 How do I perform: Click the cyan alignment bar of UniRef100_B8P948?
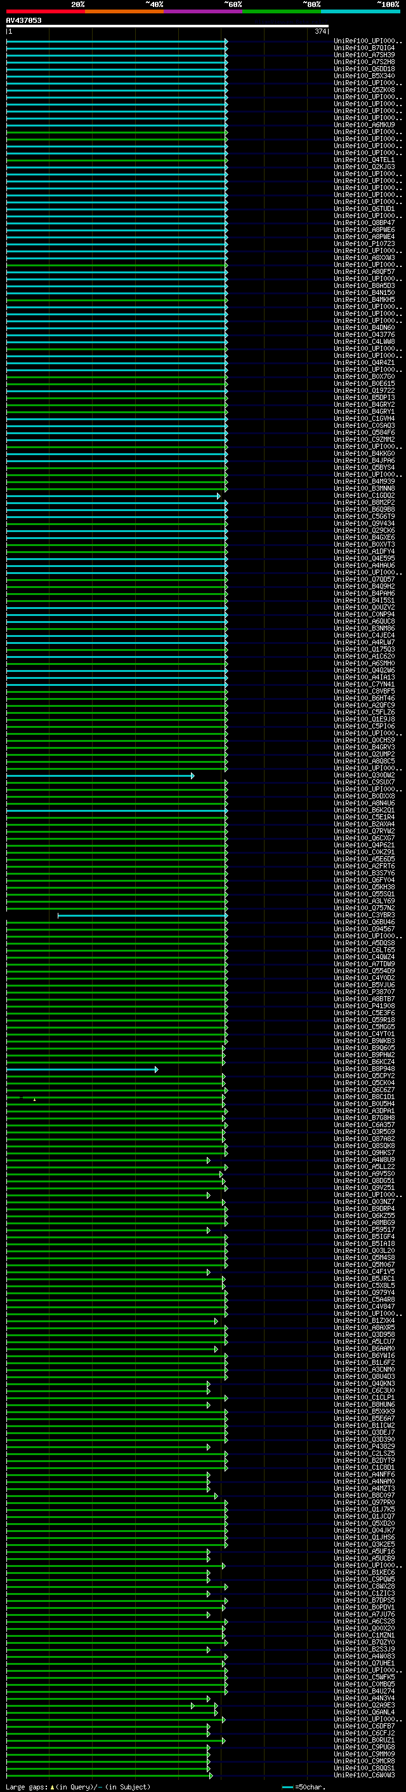click(82, 1069)
